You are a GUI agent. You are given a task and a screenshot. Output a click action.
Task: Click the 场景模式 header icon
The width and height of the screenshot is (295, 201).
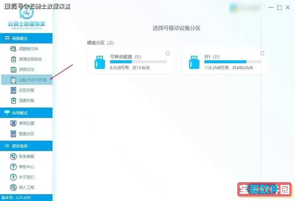(7, 38)
